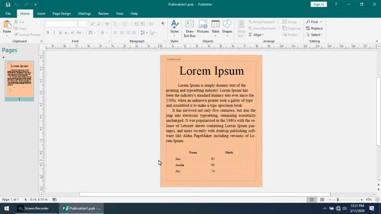Click the Copy command
Viewport: 381px width, 214px height.
coord(20,29)
